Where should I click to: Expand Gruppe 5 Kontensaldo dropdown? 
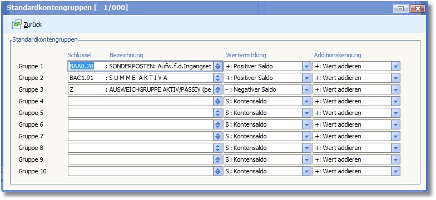(x=307, y=113)
